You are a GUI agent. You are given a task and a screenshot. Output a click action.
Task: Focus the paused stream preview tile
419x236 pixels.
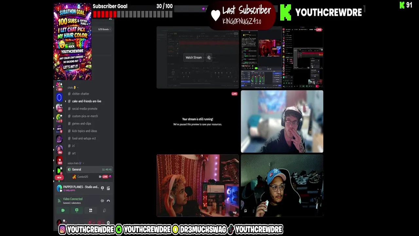(x=197, y=122)
